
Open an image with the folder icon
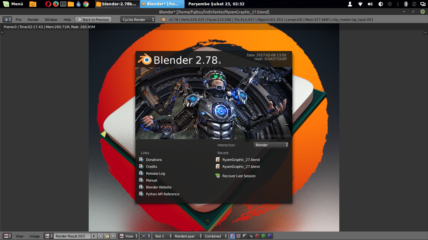point(107,236)
